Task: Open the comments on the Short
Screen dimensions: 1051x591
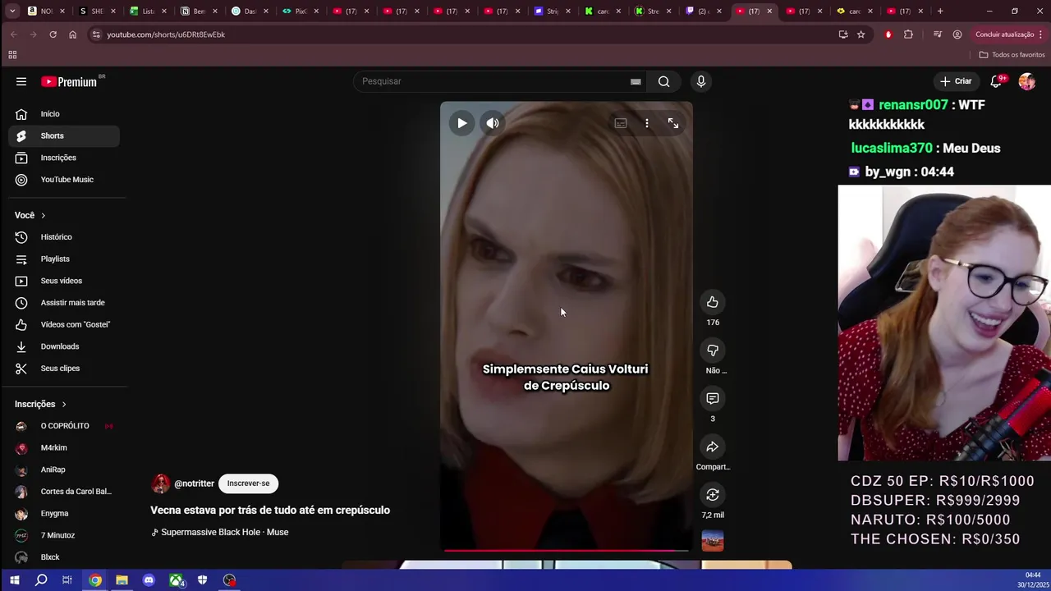Action: pyautogui.click(x=713, y=398)
